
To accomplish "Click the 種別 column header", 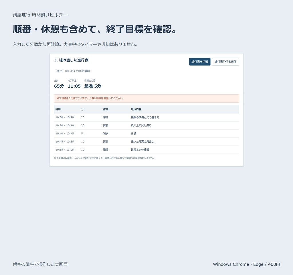I will (x=105, y=109).
